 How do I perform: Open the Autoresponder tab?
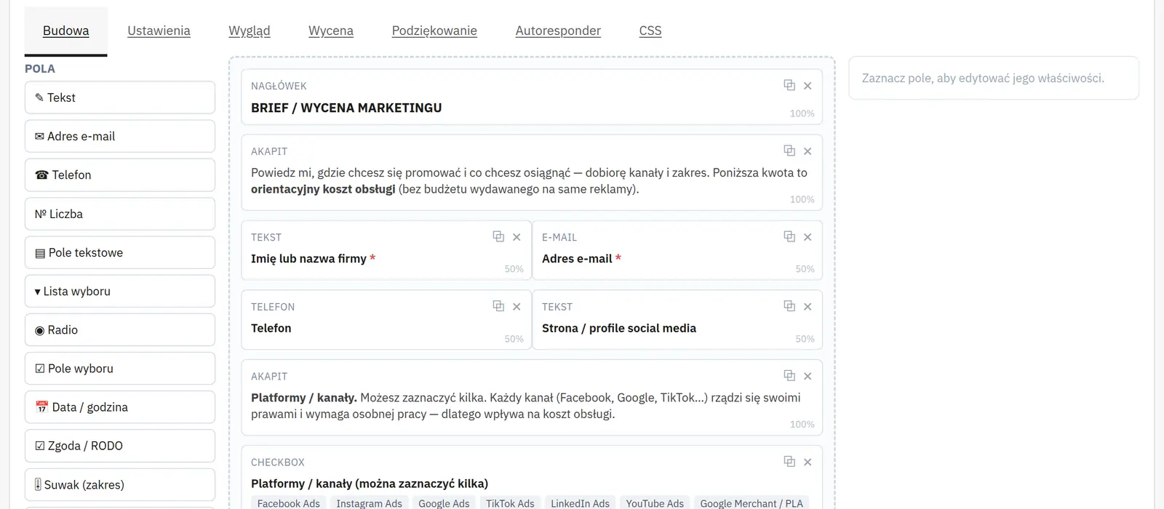558,31
